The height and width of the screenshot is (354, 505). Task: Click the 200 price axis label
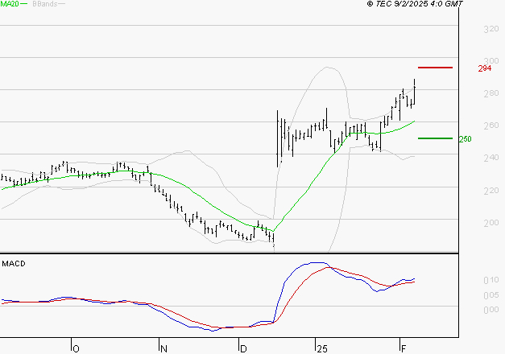tap(491, 223)
